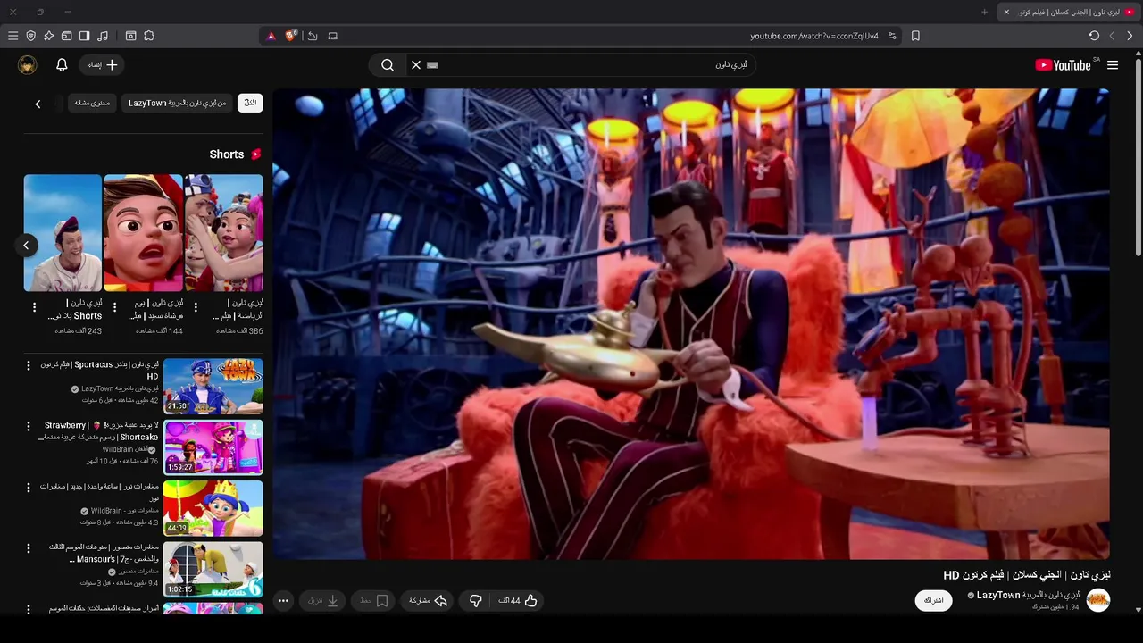The width and height of the screenshot is (1143, 643).
Task: Select the الكل filter chip
Action: (250, 103)
